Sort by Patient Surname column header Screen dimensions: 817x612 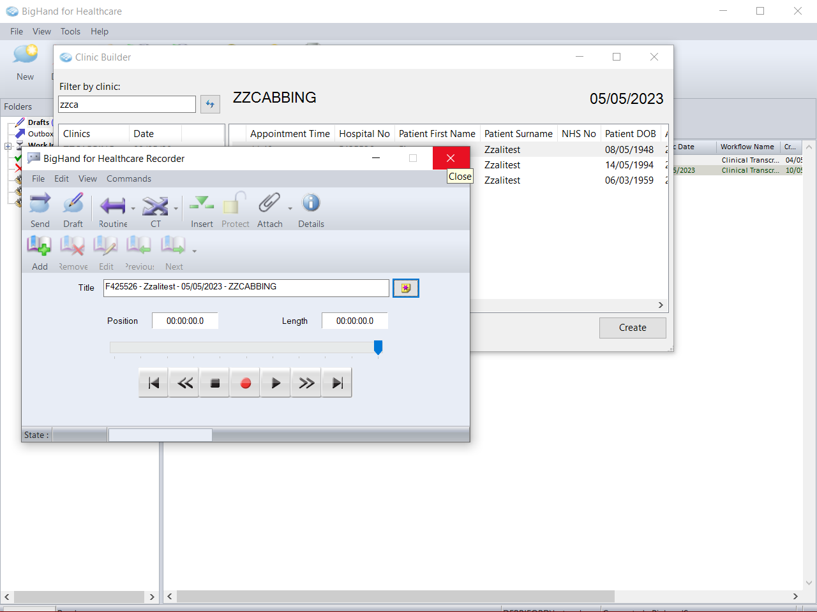click(x=518, y=133)
